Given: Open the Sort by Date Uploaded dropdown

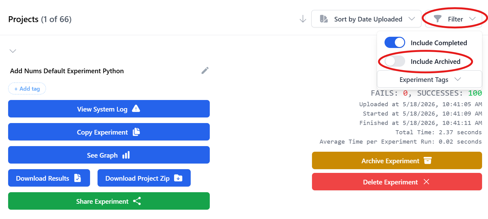Looking at the screenshot, I should (x=366, y=19).
